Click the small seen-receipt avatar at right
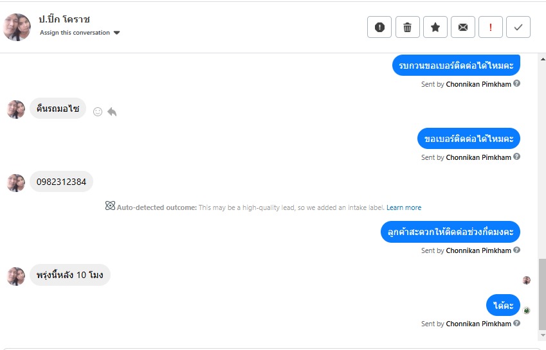Screen dimensions: 546x350 [526, 280]
